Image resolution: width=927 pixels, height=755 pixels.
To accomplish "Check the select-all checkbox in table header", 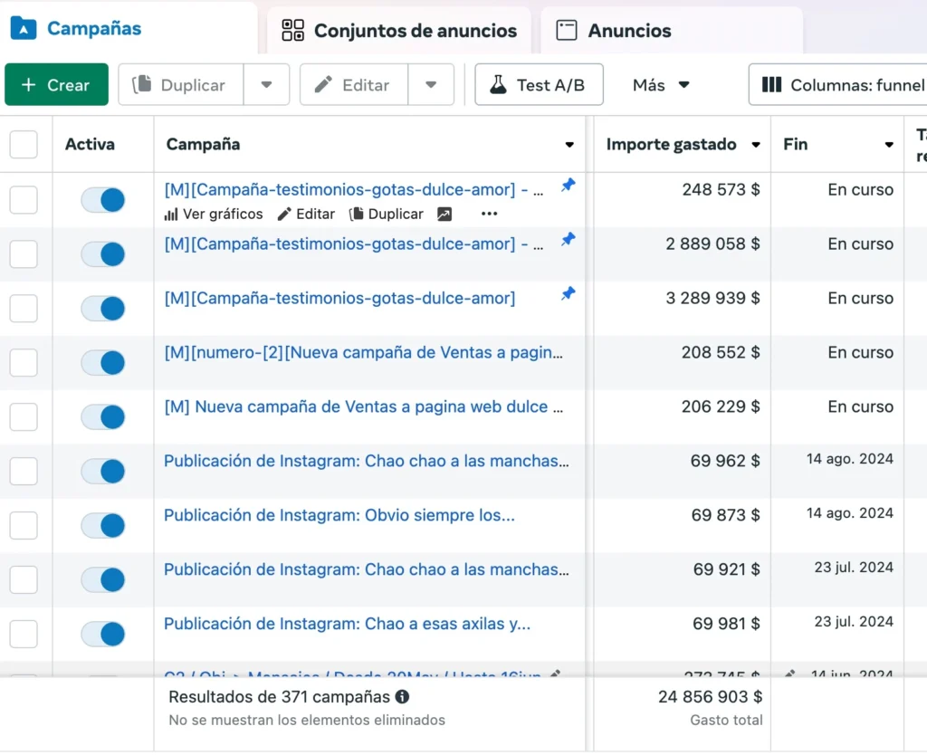I will pyautogui.click(x=24, y=145).
